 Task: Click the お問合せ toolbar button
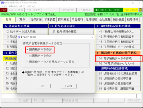[x=68, y=10]
